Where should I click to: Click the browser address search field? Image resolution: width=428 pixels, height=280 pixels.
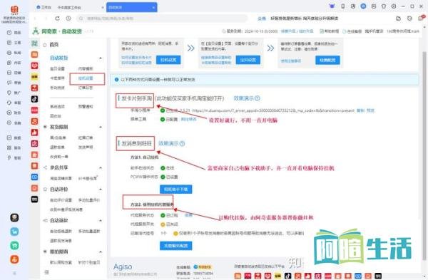(162, 19)
